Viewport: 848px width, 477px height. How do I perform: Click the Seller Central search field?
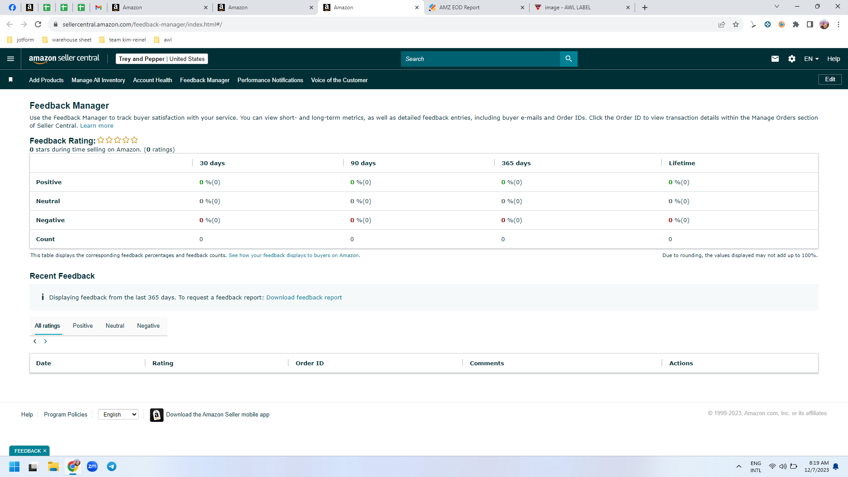481,59
